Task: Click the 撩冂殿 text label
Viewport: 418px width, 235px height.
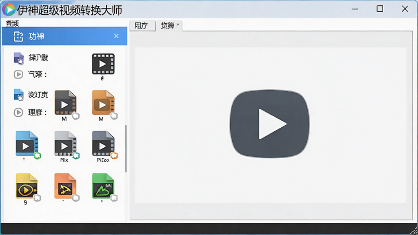Action: (x=38, y=58)
